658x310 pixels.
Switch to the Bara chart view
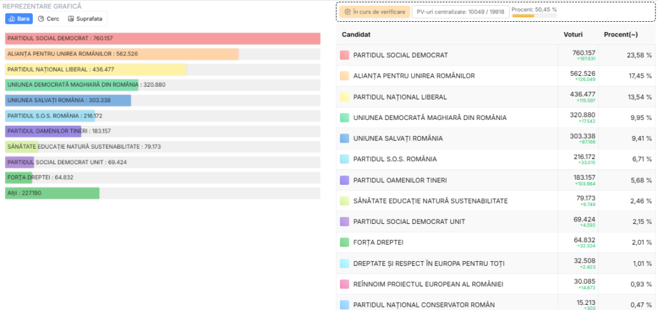pyautogui.click(x=19, y=19)
